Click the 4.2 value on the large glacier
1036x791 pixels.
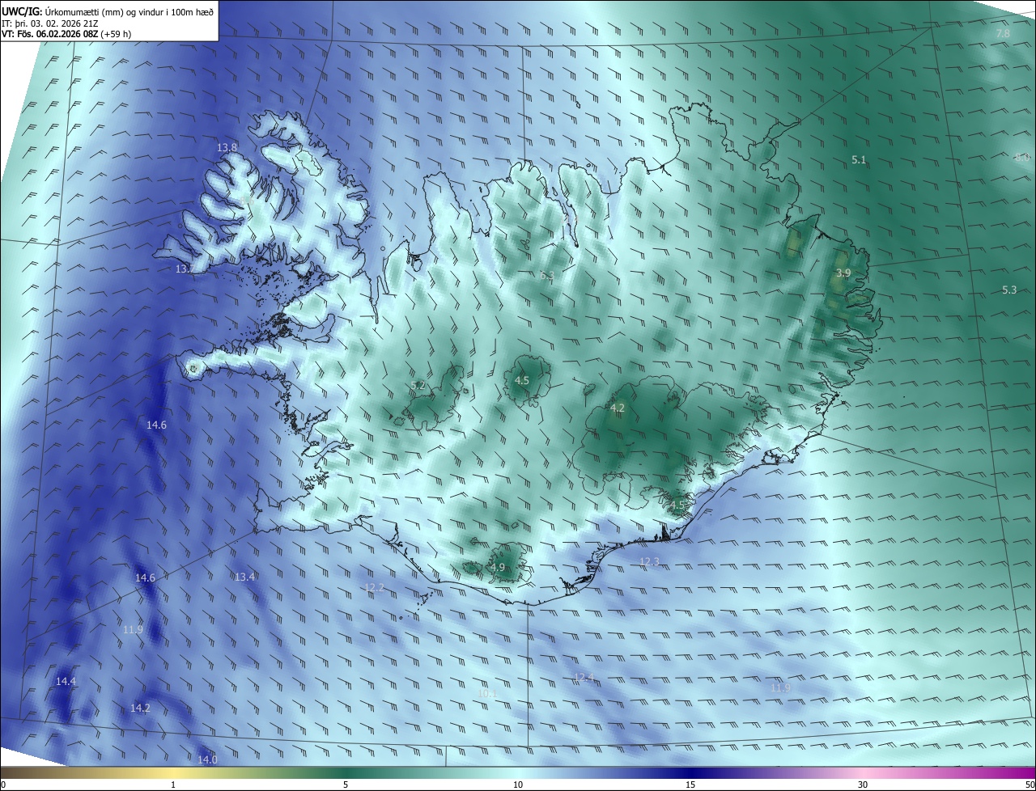[x=618, y=408]
